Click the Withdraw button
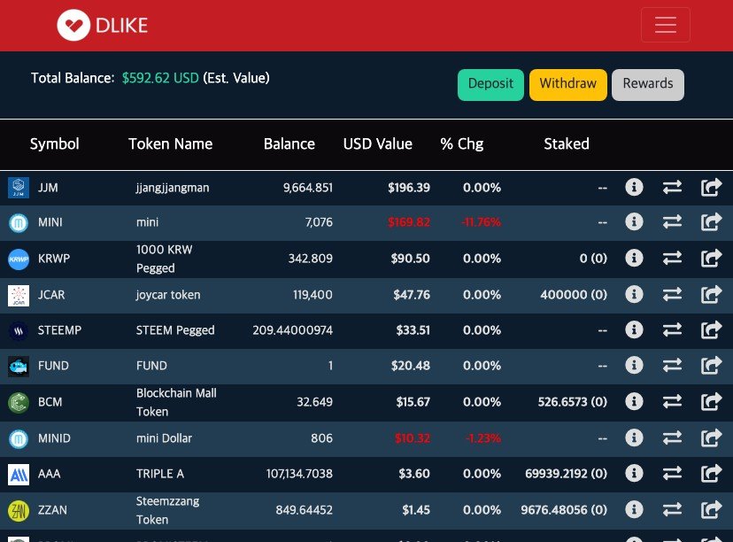 coord(568,85)
